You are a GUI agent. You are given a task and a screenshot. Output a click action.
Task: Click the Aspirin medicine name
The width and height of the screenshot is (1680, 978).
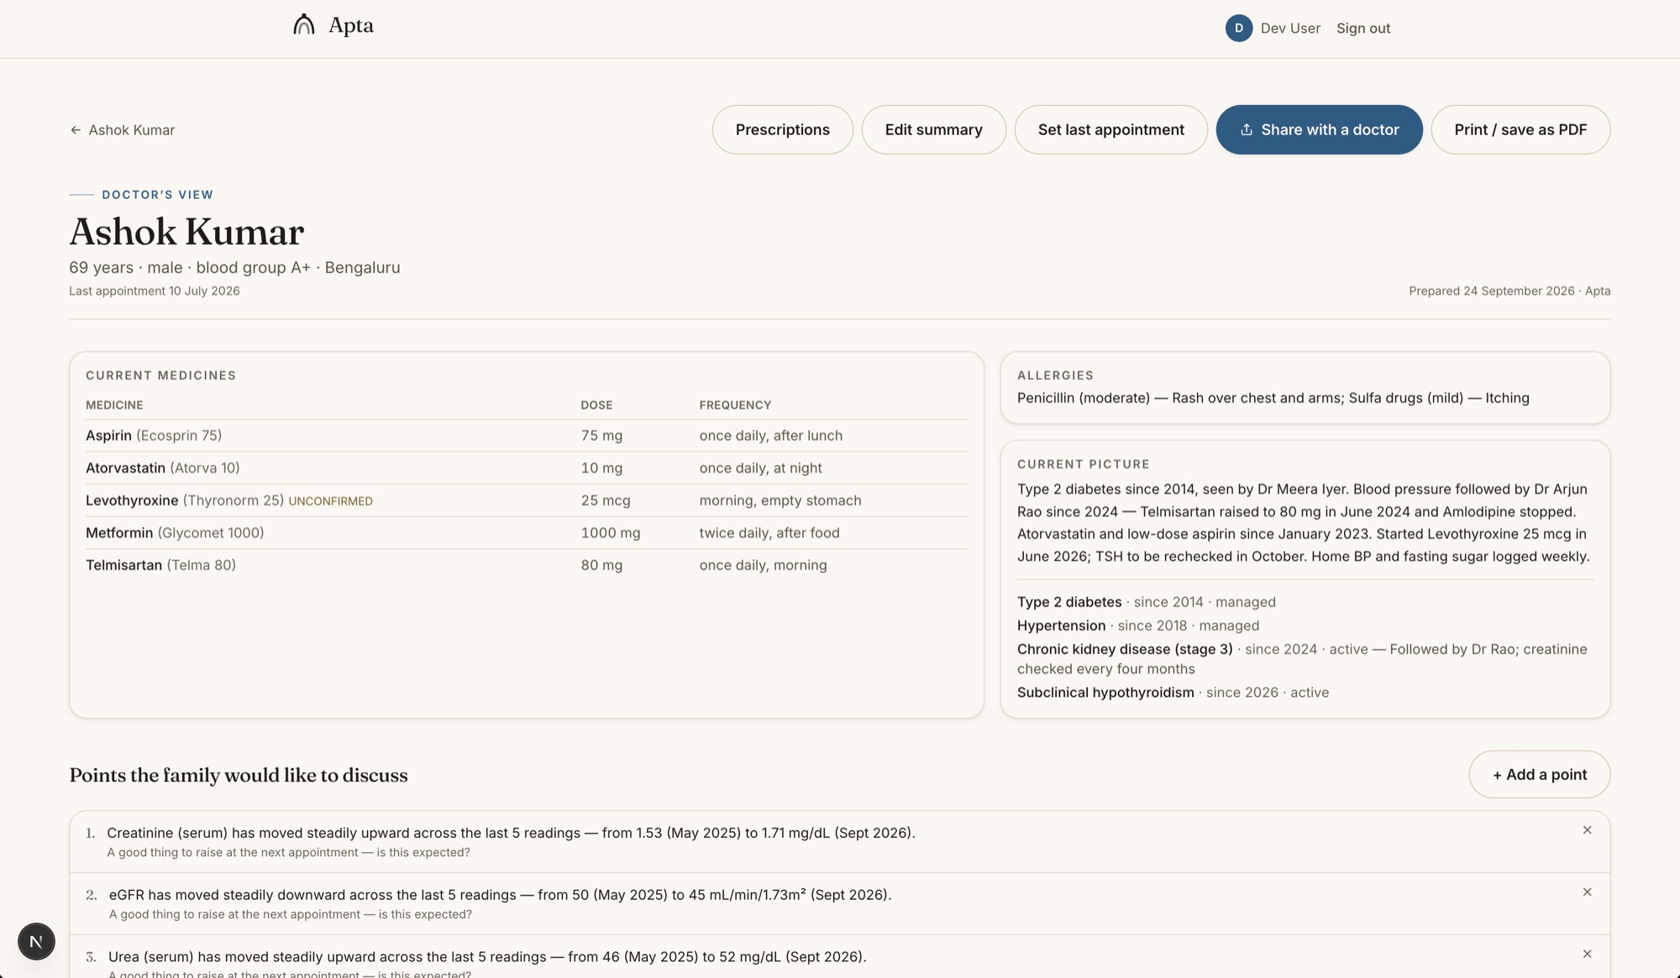pyautogui.click(x=108, y=436)
